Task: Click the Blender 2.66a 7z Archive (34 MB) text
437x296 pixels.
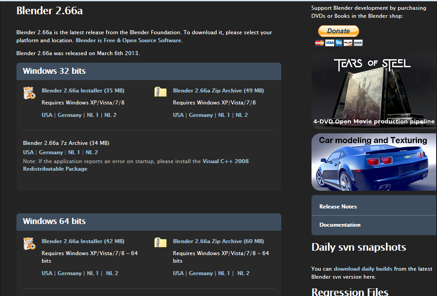Action: coord(66,143)
